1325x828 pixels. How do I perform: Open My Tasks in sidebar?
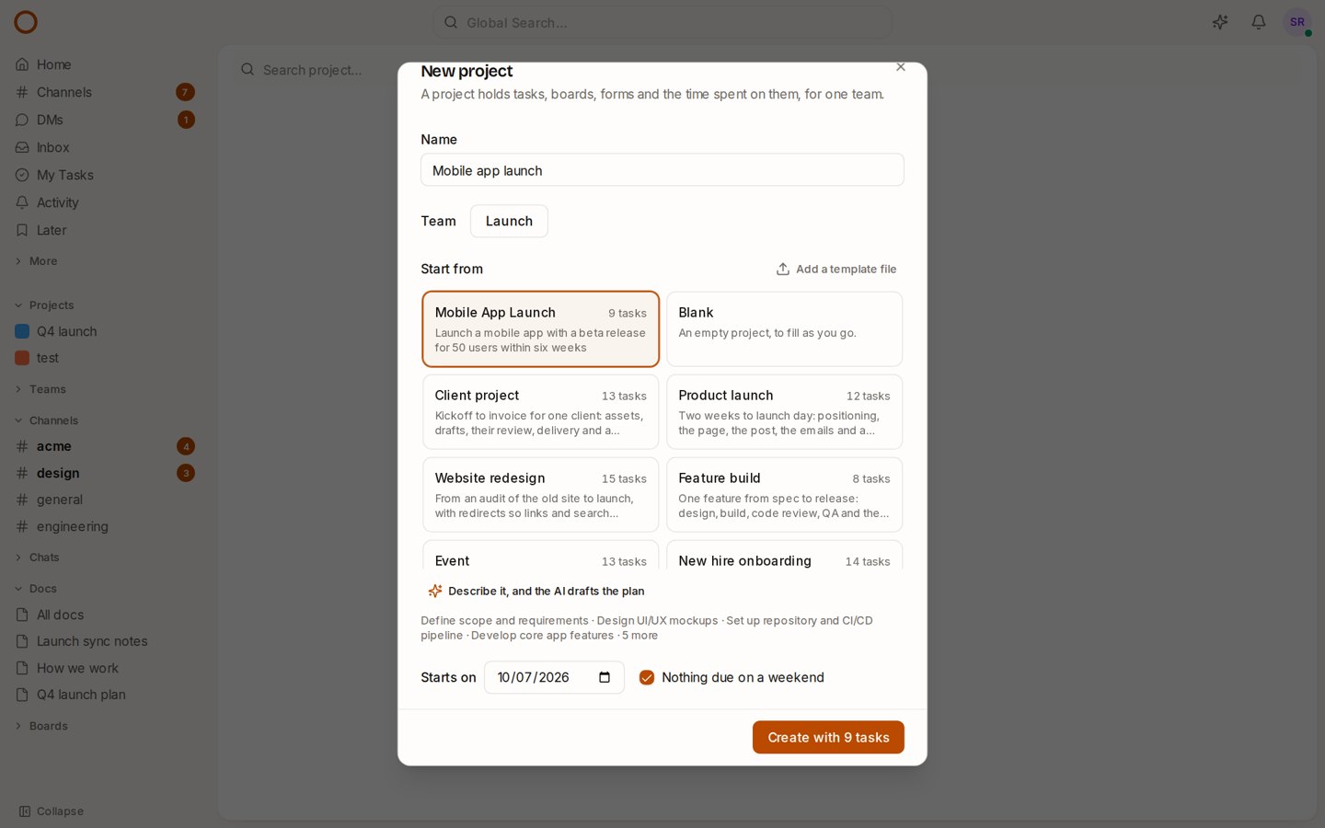(106, 175)
